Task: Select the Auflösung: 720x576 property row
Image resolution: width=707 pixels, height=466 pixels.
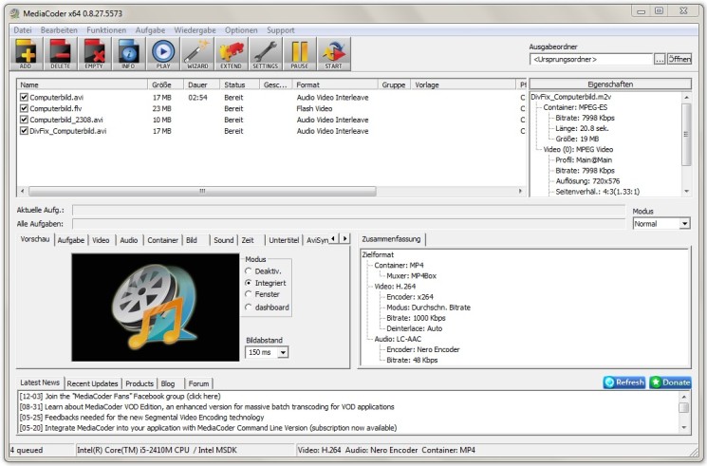Action: (x=587, y=181)
